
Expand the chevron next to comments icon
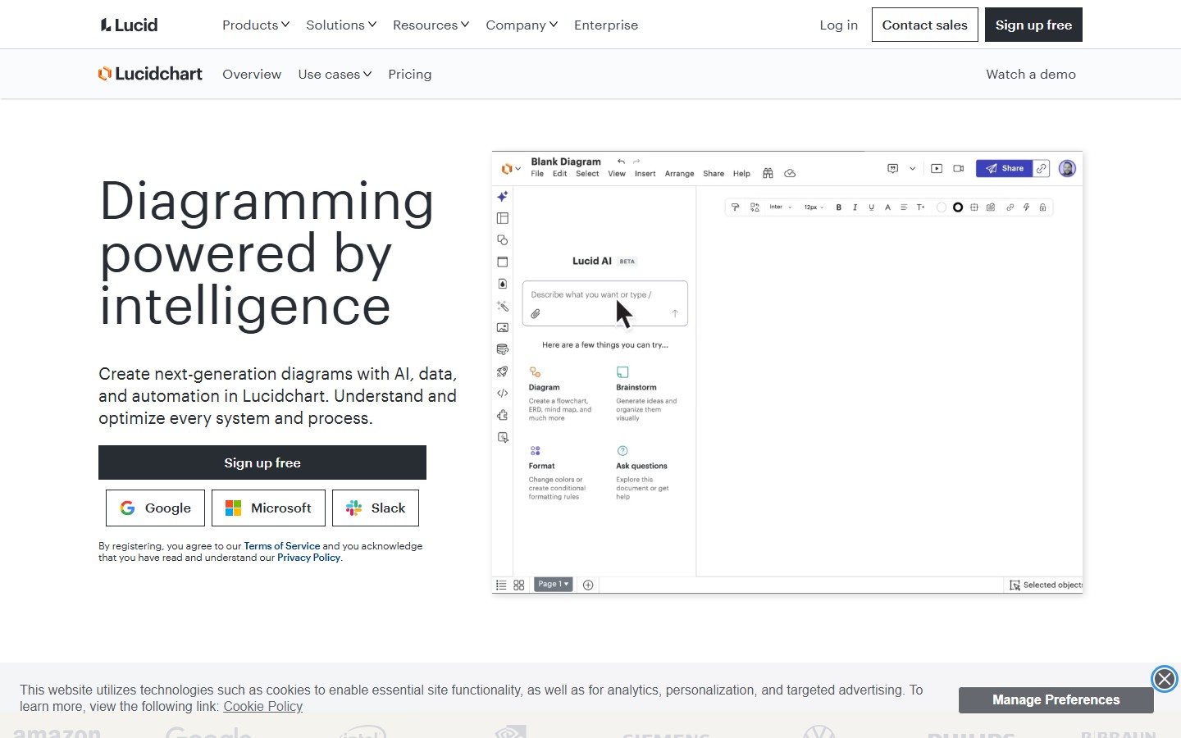pos(912,168)
